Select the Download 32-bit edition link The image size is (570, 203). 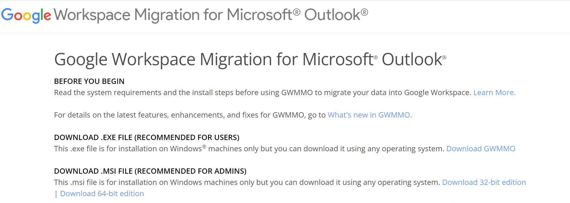click(x=484, y=182)
